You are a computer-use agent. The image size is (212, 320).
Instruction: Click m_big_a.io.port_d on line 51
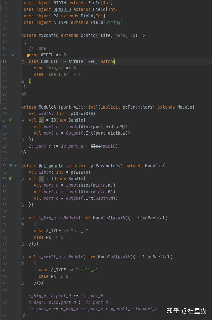50,296
